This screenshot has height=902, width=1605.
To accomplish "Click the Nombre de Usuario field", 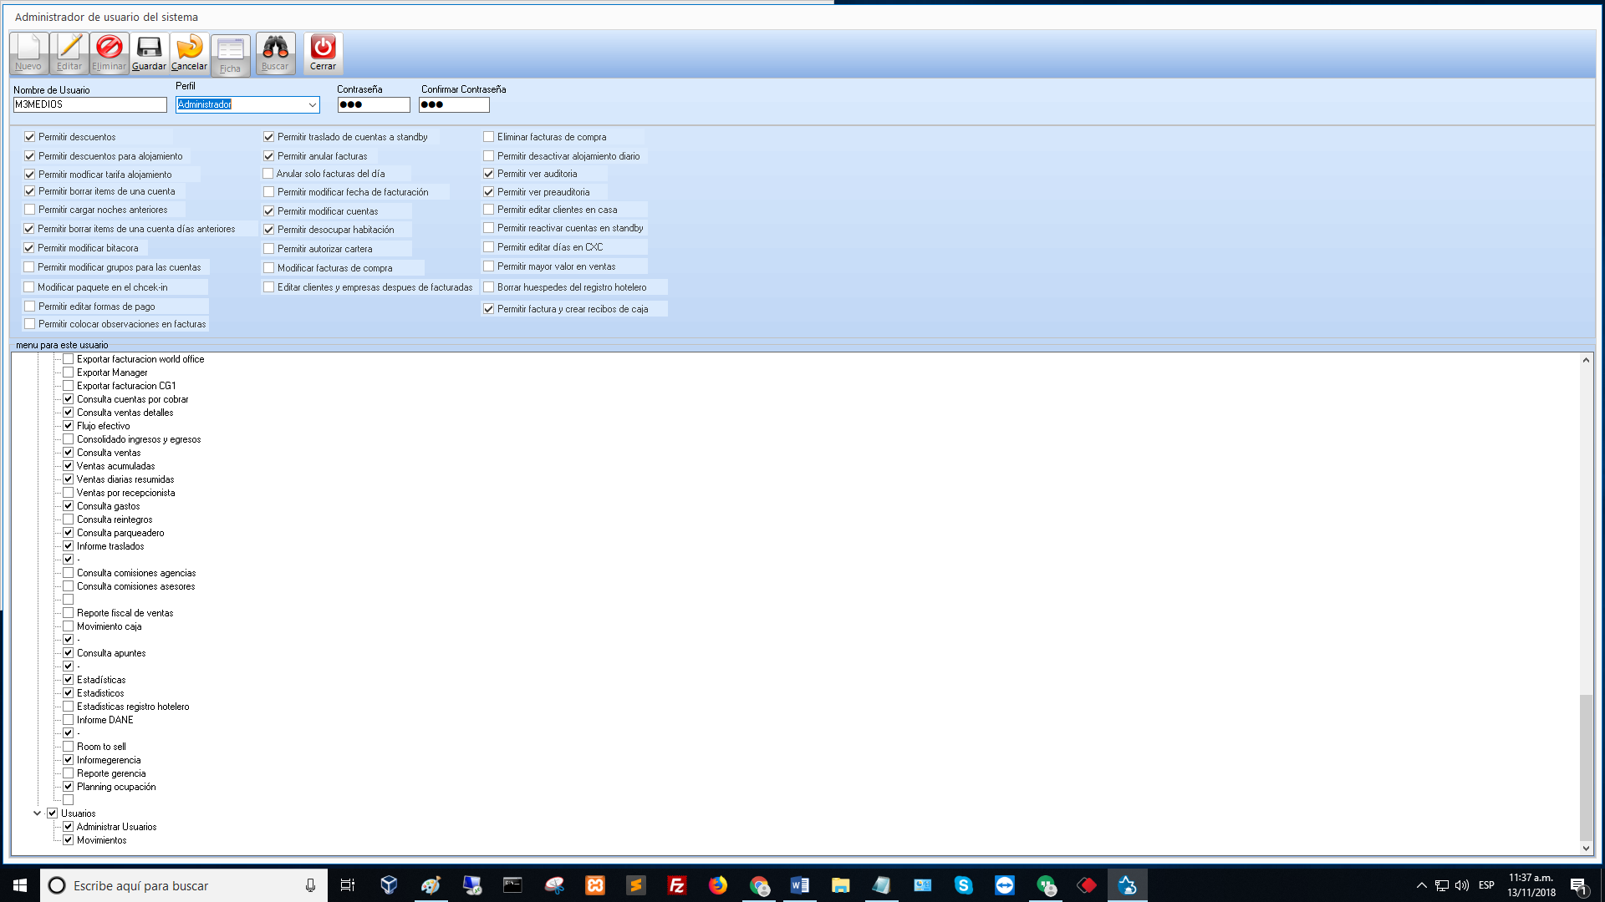I will [90, 105].
